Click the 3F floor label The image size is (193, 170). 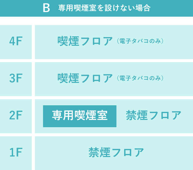(16, 78)
